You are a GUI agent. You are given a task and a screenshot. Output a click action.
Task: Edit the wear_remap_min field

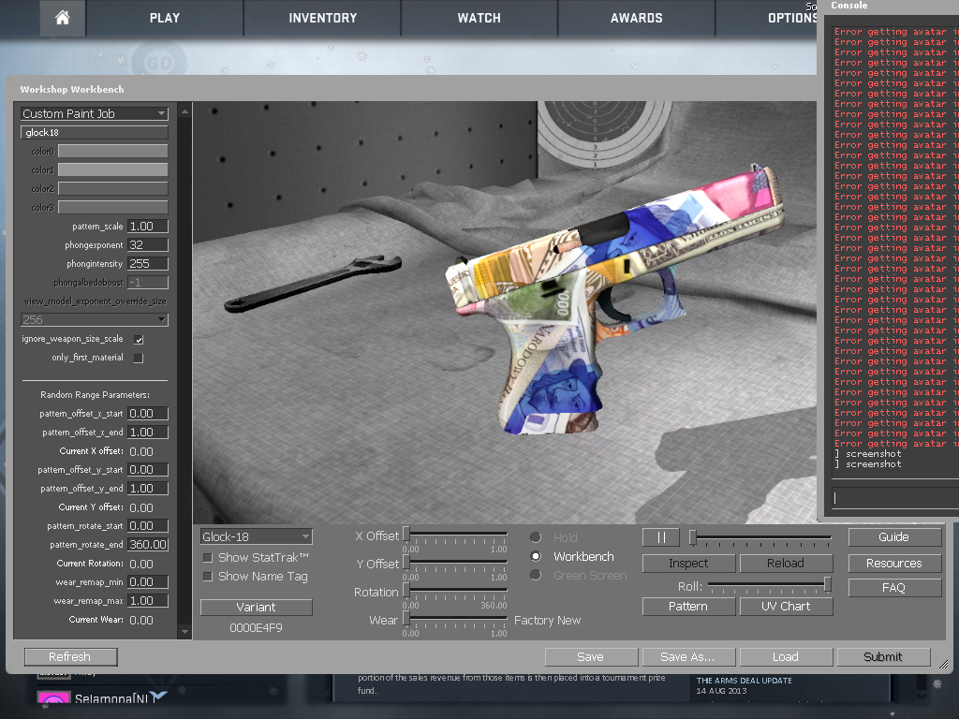click(147, 582)
